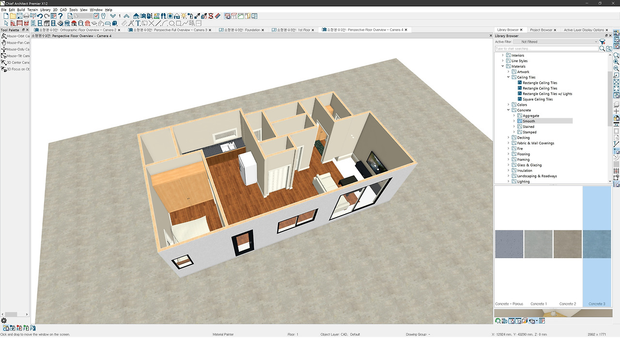Click the New Plan file icon
Viewport: 620px width, 338px height.
pyautogui.click(x=6, y=16)
